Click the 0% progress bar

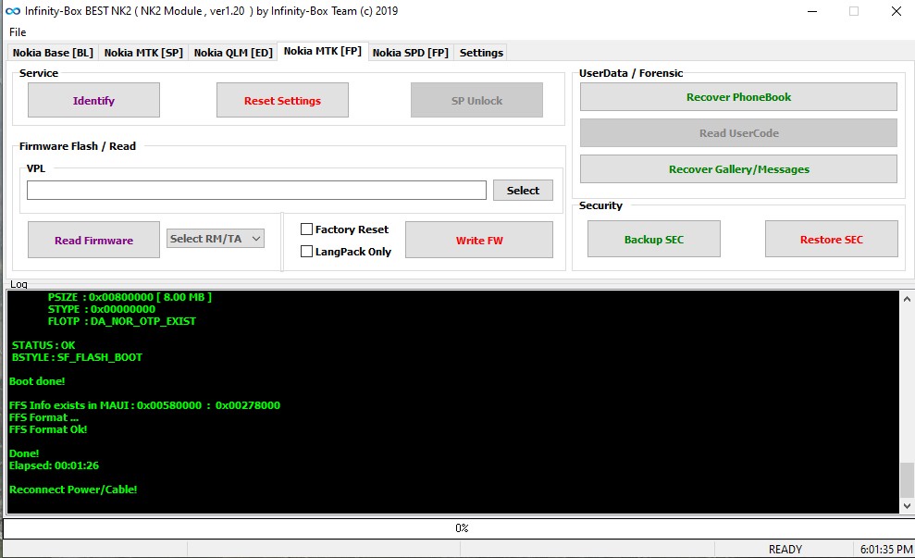(458, 528)
